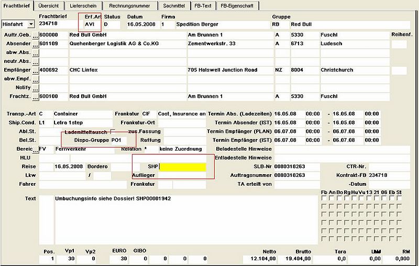Click the Beladestelle Hinweise field
This screenshot has height=266, width=419.
(342, 149)
